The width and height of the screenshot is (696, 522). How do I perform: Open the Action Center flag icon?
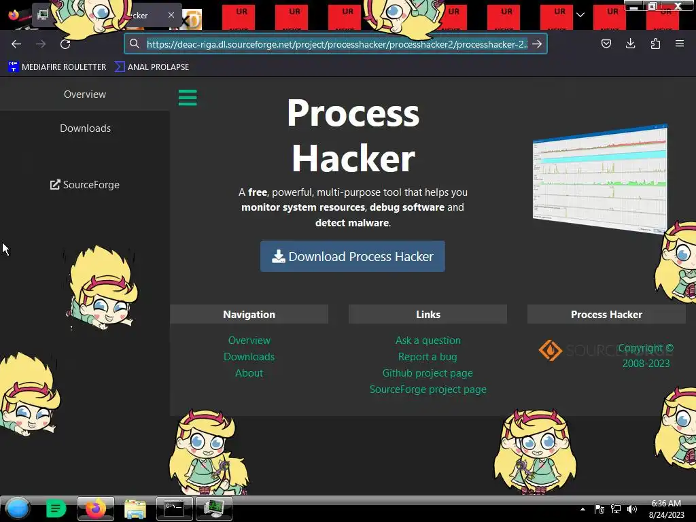(x=599, y=509)
